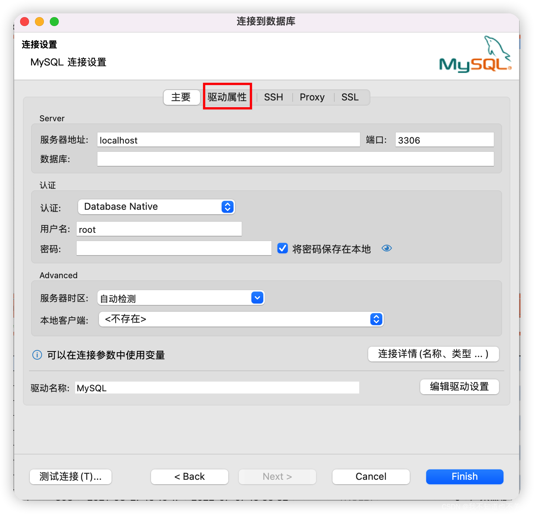The image size is (534, 514).
Task: Switch to the 驱动属性 tab
Action: (x=227, y=97)
